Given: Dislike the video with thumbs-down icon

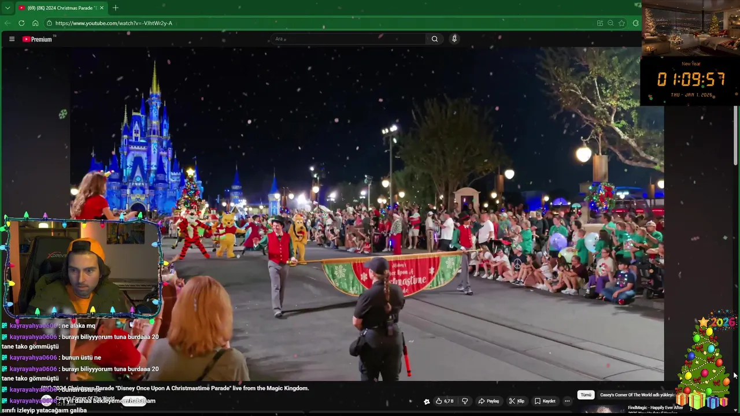Looking at the screenshot, I should coord(465,401).
